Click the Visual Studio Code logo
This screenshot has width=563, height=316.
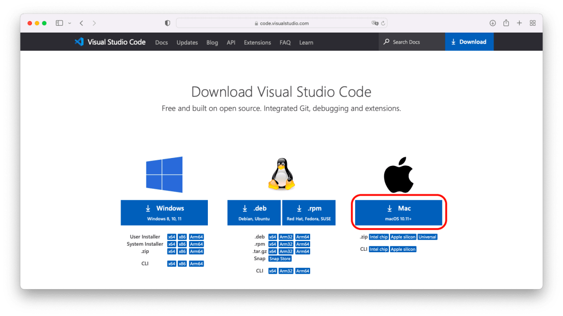(x=110, y=42)
